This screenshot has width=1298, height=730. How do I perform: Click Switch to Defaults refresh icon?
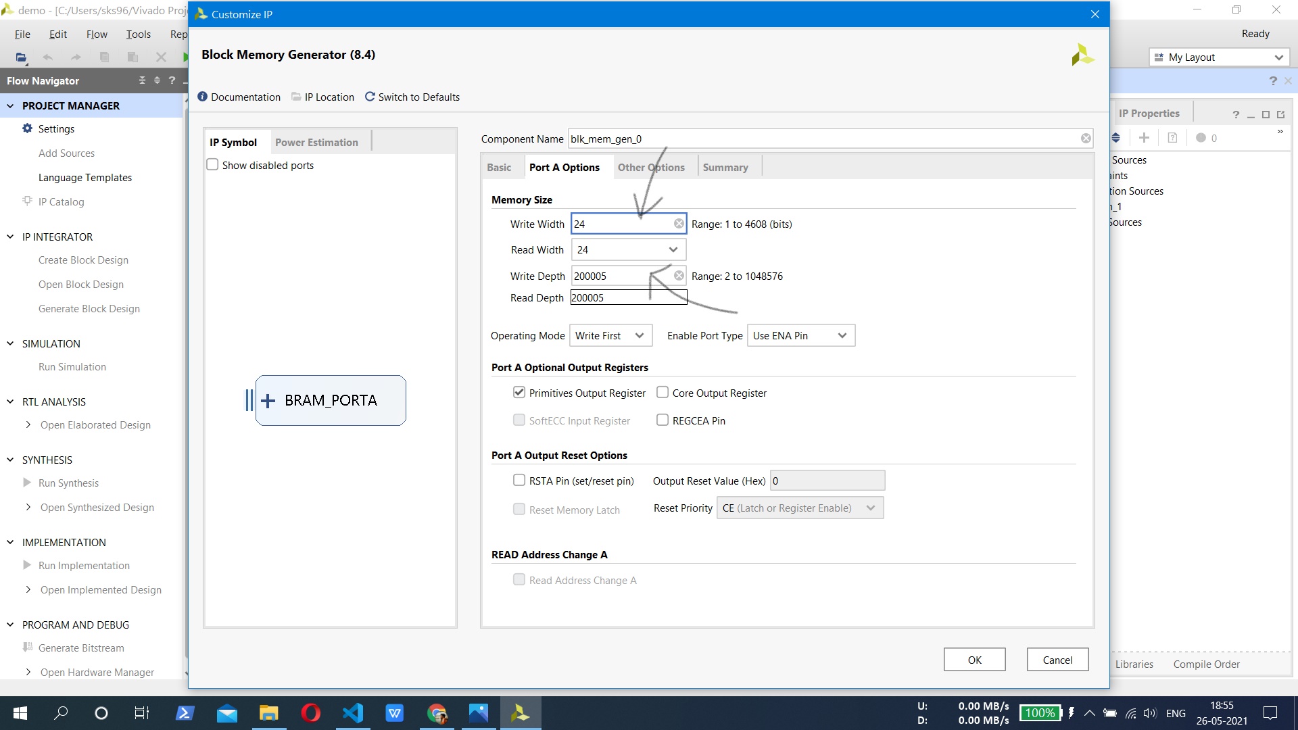(x=370, y=97)
